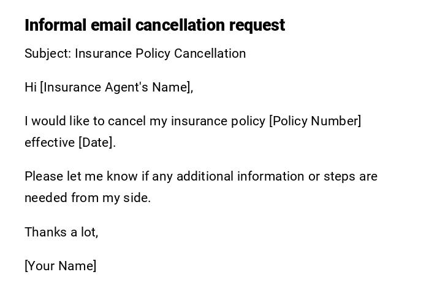This screenshot has height=304, width=429.
Task: Click the heading word "Informal"
Action: (x=56, y=25)
